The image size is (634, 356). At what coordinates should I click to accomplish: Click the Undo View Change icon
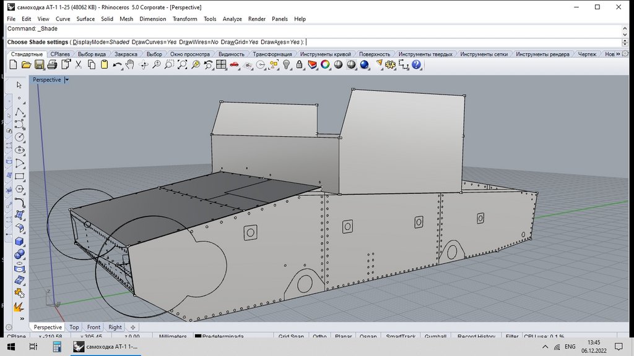(x=209, y=64)
